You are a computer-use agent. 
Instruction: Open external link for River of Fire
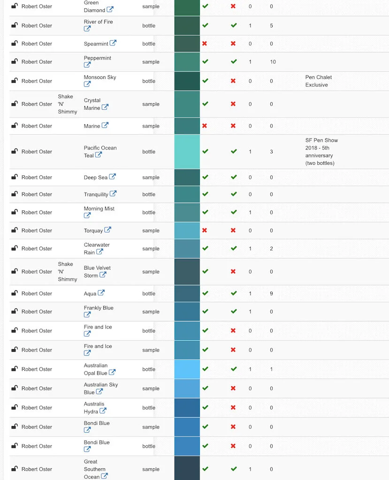coord(87,29)
